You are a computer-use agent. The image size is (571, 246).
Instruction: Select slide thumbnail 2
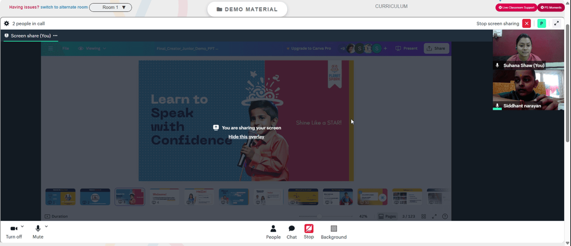[95, 197]
